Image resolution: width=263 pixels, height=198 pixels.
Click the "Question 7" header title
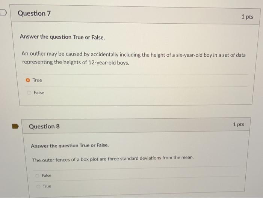(x=34, y=14)
